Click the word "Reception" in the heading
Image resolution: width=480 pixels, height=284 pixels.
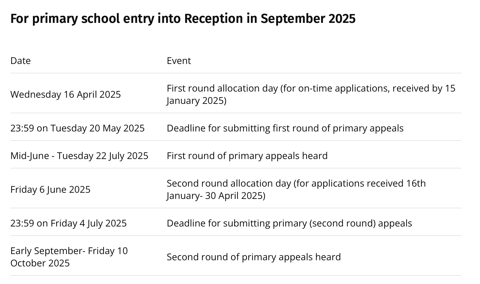click(x=214, y=19)
